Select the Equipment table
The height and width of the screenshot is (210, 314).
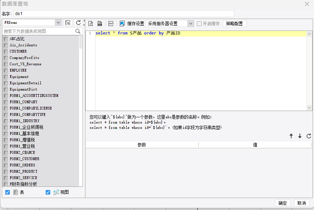point(19,77)
